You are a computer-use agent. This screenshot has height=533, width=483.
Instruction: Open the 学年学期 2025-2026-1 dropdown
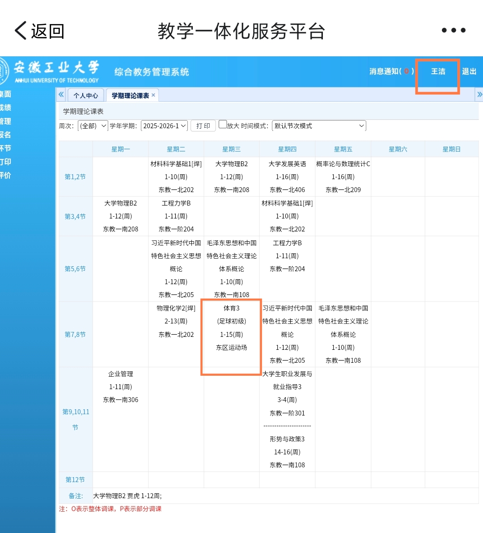click(164, 126)
